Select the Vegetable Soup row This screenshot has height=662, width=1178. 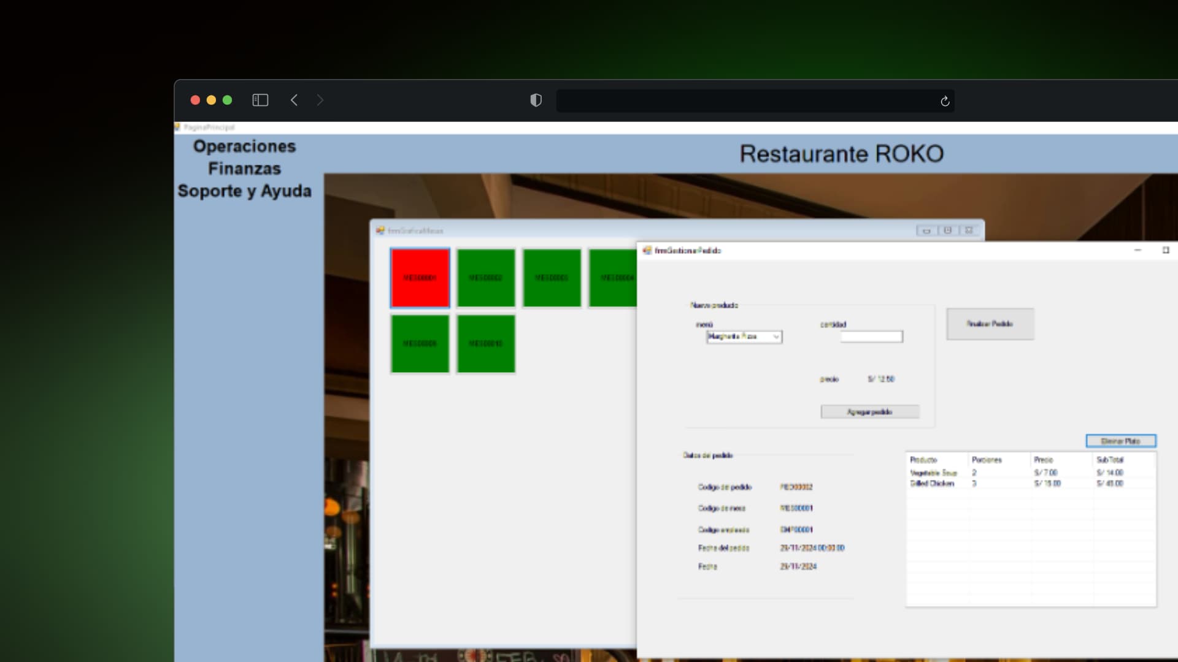pos(1031,473)
